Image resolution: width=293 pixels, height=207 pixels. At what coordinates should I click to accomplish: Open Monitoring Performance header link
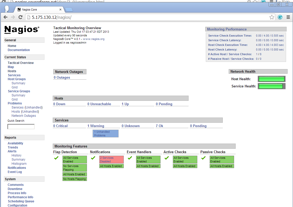(x=227, y=29)
